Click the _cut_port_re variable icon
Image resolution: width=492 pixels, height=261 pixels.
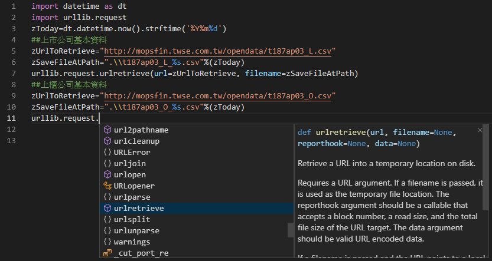coord(107,253)
